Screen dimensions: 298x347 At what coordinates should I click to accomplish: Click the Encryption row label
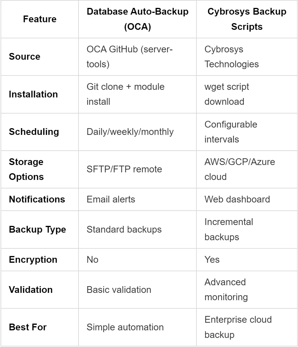[33, 260]
